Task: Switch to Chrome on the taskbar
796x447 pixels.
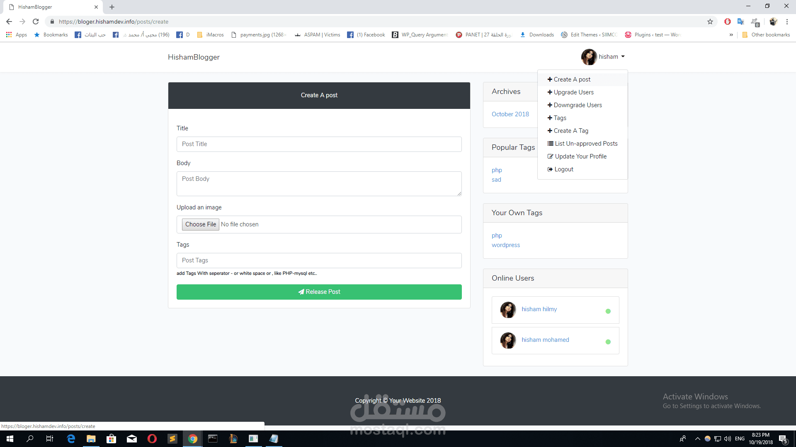Action: (192, 439)
